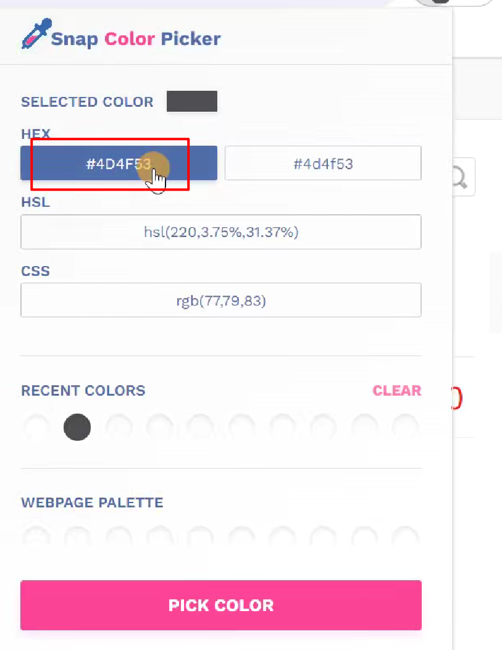
Task: Click the magnifier search icon behind the popup
Action: (x=461, y=178)
